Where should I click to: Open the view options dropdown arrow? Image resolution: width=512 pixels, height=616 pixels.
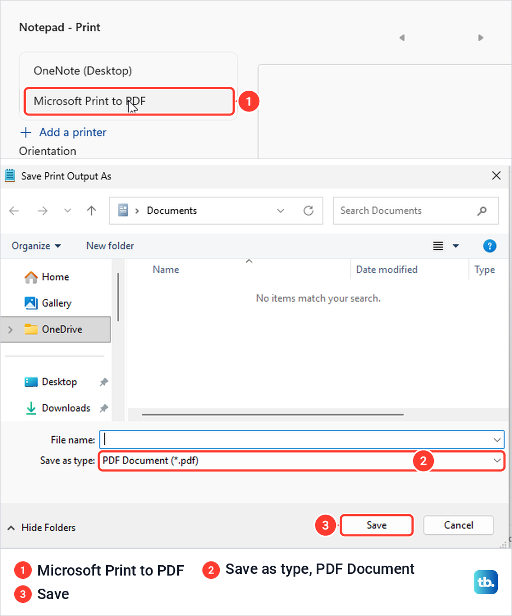coord(456,246)
